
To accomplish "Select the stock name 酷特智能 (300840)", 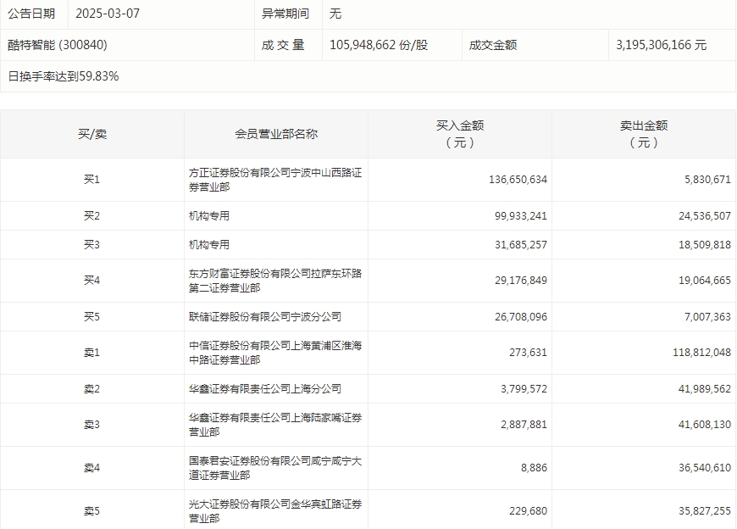I will (58, 45).
